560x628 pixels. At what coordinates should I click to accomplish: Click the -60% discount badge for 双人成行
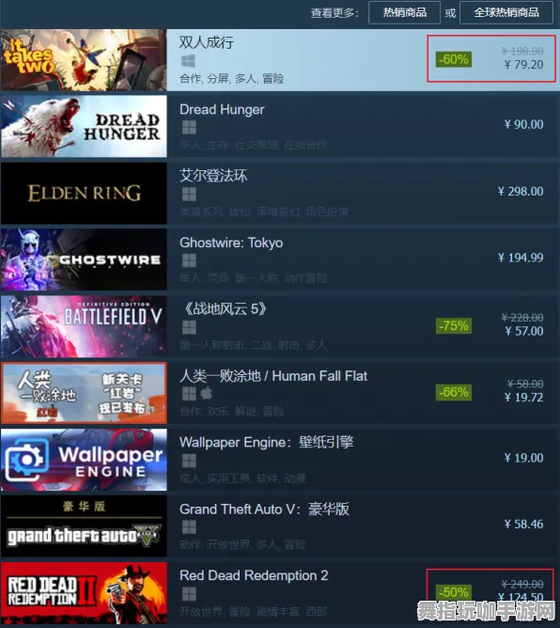(454, 59)
